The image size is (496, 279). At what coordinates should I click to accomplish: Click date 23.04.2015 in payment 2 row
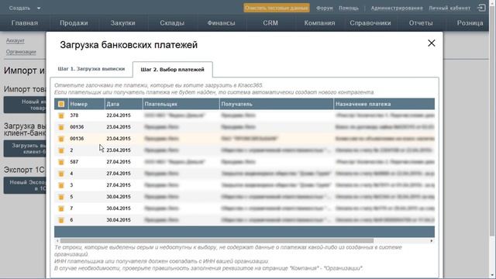[119, 150]
